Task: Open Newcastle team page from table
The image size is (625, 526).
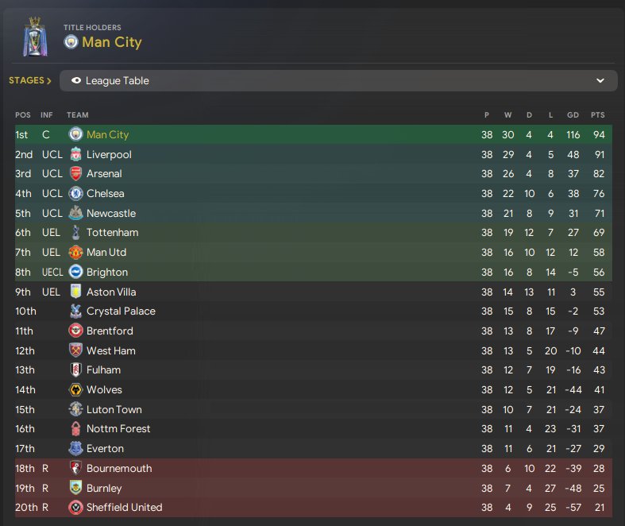Action: pos(111,213)
